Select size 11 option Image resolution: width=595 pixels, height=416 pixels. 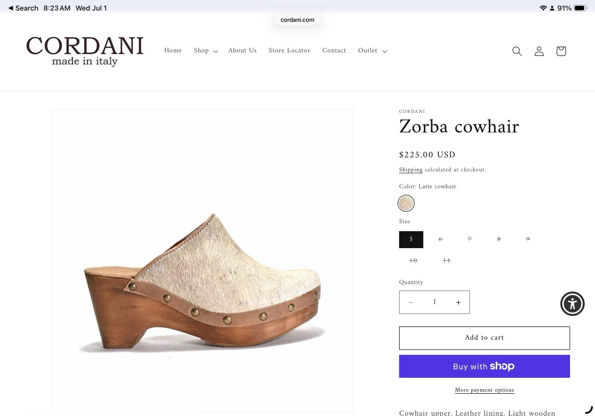click(x=447, y=260)
